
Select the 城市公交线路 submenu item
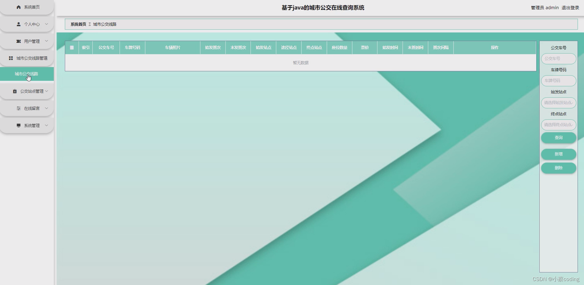[x=27, y=74]
